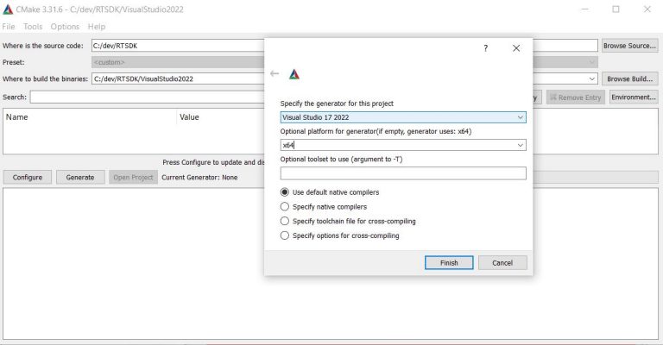Go back with the dialog's left arrow
The width and height of the screenshot is (663, 345).
click(x=275, y=74)
